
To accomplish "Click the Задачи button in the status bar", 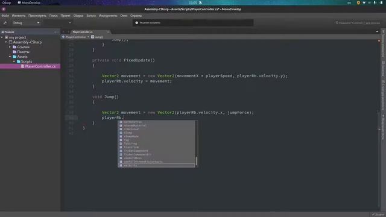I will pos(378,215).
